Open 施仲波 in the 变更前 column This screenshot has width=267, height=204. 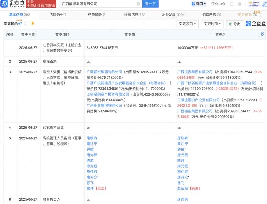click(x=92, y=172)
